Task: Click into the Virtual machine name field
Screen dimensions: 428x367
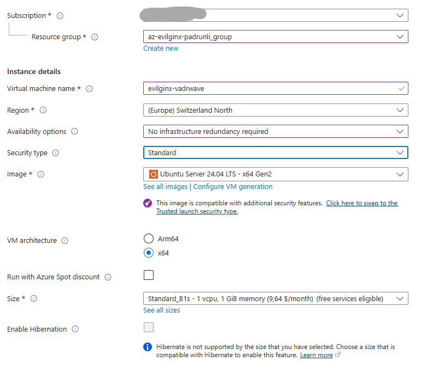Action: [x=276, y=88]
